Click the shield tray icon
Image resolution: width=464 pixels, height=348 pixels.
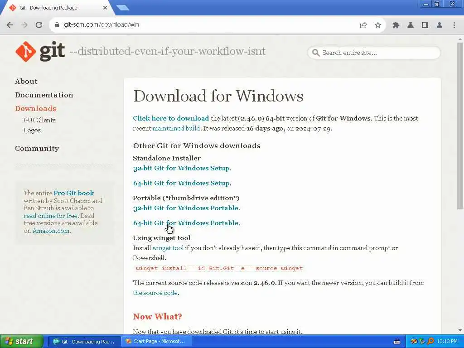click(x=422, y=342)
